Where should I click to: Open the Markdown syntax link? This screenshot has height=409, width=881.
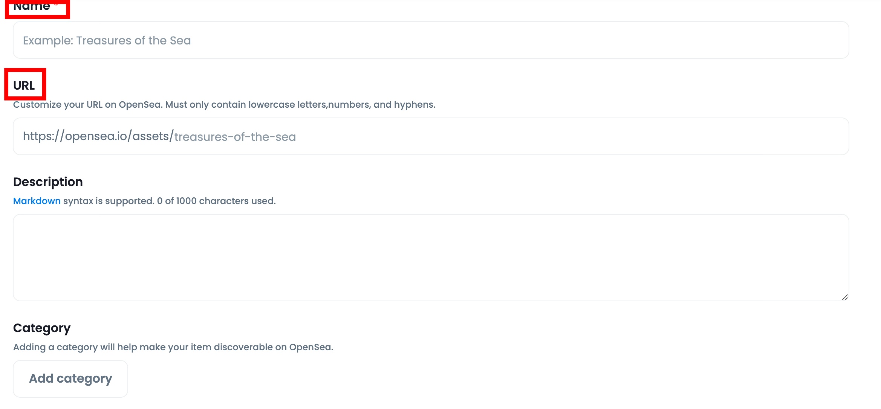click(x=37, y=201)
